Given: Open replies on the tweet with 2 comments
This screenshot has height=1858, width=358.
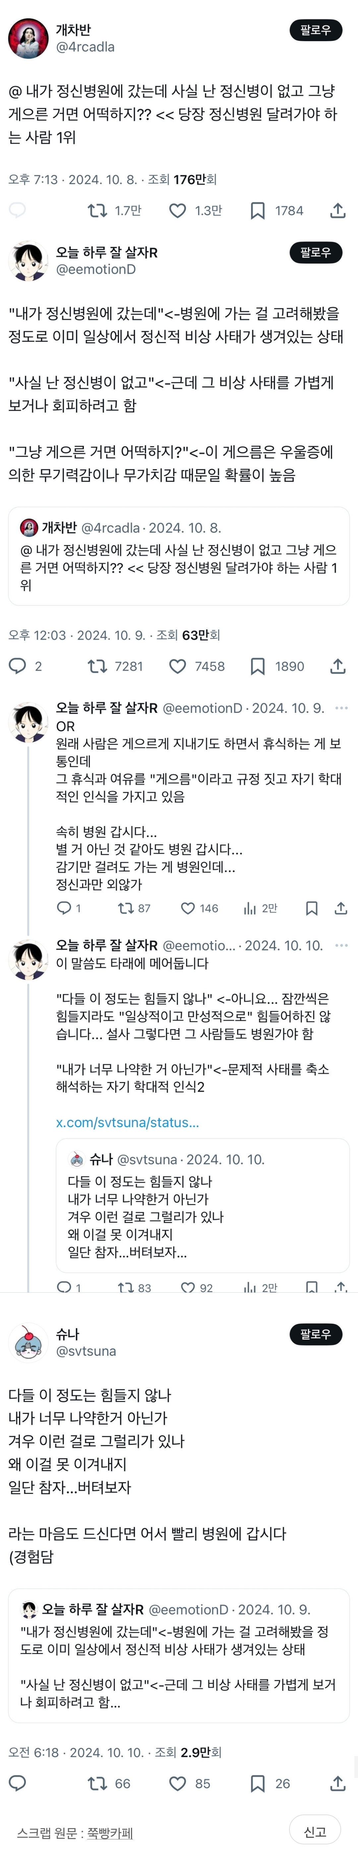Looking at the screenshot, I should 17,666.
